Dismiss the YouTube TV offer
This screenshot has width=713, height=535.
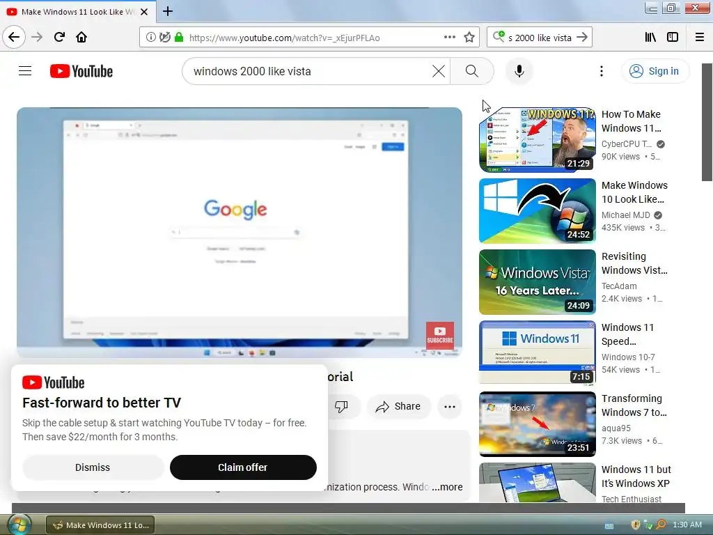click(x=93, y=467)
